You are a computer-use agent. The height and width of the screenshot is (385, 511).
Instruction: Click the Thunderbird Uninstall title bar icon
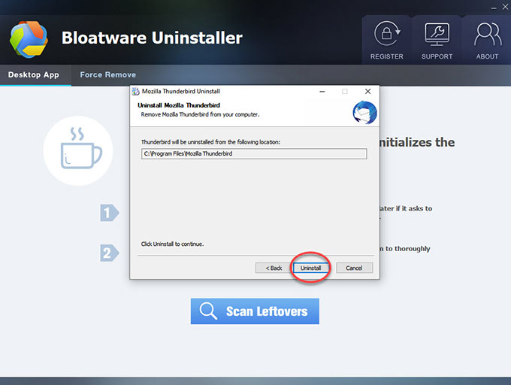pyautogui.click(x=135, y=92)
